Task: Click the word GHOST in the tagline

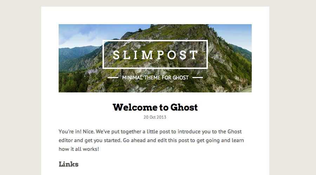Action: click(180, 77)
